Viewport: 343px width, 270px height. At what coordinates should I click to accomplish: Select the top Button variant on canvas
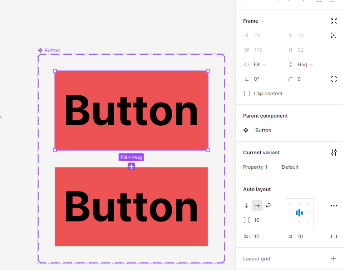(x=131, y=111)
